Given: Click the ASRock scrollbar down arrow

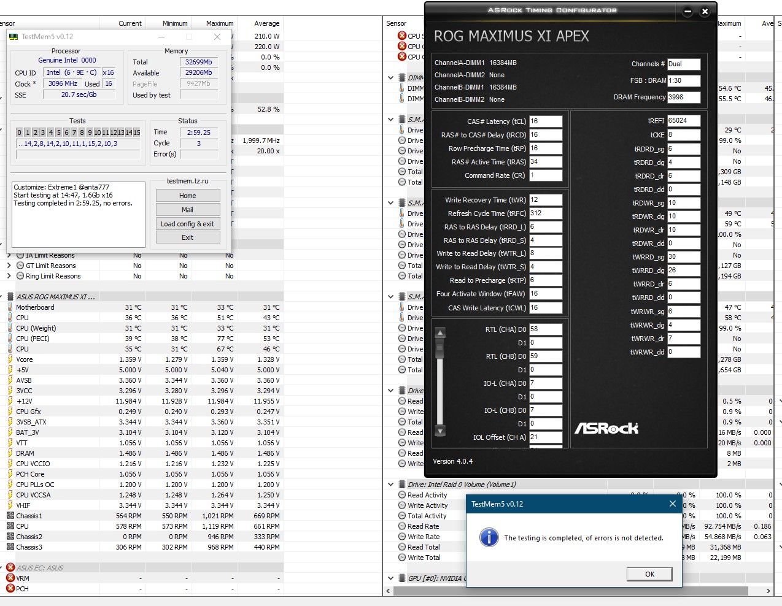Looking at the screenshot, I should (440, 431).
